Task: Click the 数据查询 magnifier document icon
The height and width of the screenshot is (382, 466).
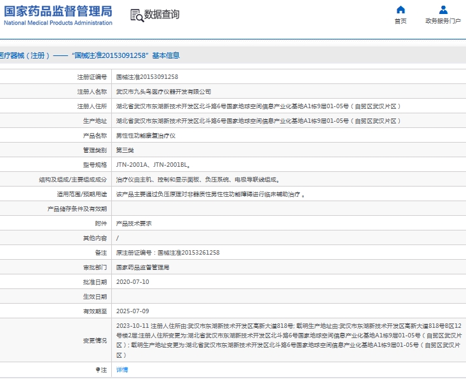Action: (x=137, y=15)
